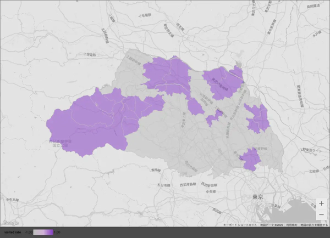330x238 pixels.
Task: Click the 秩父多摩甲斐国立公園 park label
Action: pyautogui.click(x=59, y=143)
